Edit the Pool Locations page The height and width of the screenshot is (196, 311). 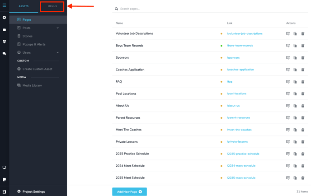pos(288,93)
